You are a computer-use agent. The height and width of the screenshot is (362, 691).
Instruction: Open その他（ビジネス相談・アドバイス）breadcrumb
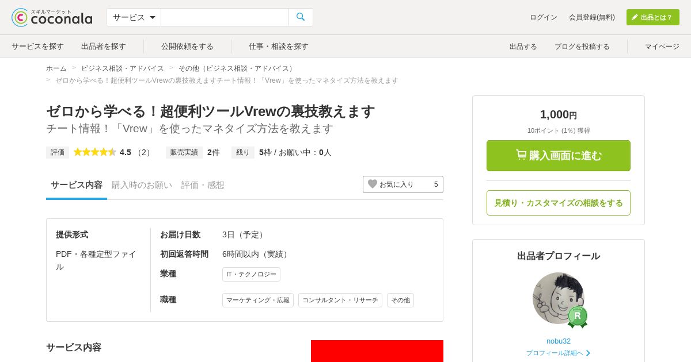(x=237, y=68)
